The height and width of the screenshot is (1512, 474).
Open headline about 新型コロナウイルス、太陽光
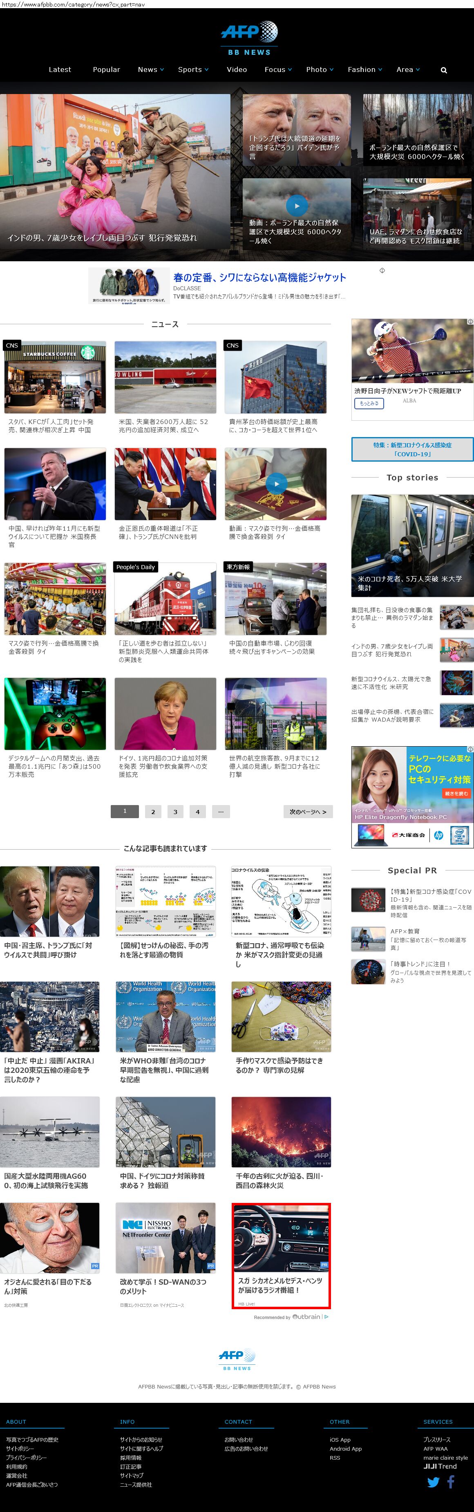[x=391, y=683]
